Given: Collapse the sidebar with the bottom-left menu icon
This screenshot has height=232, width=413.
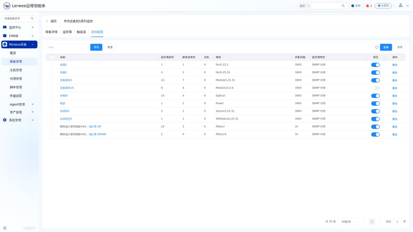Looking at the screenshot, I should tap(5, 228).
